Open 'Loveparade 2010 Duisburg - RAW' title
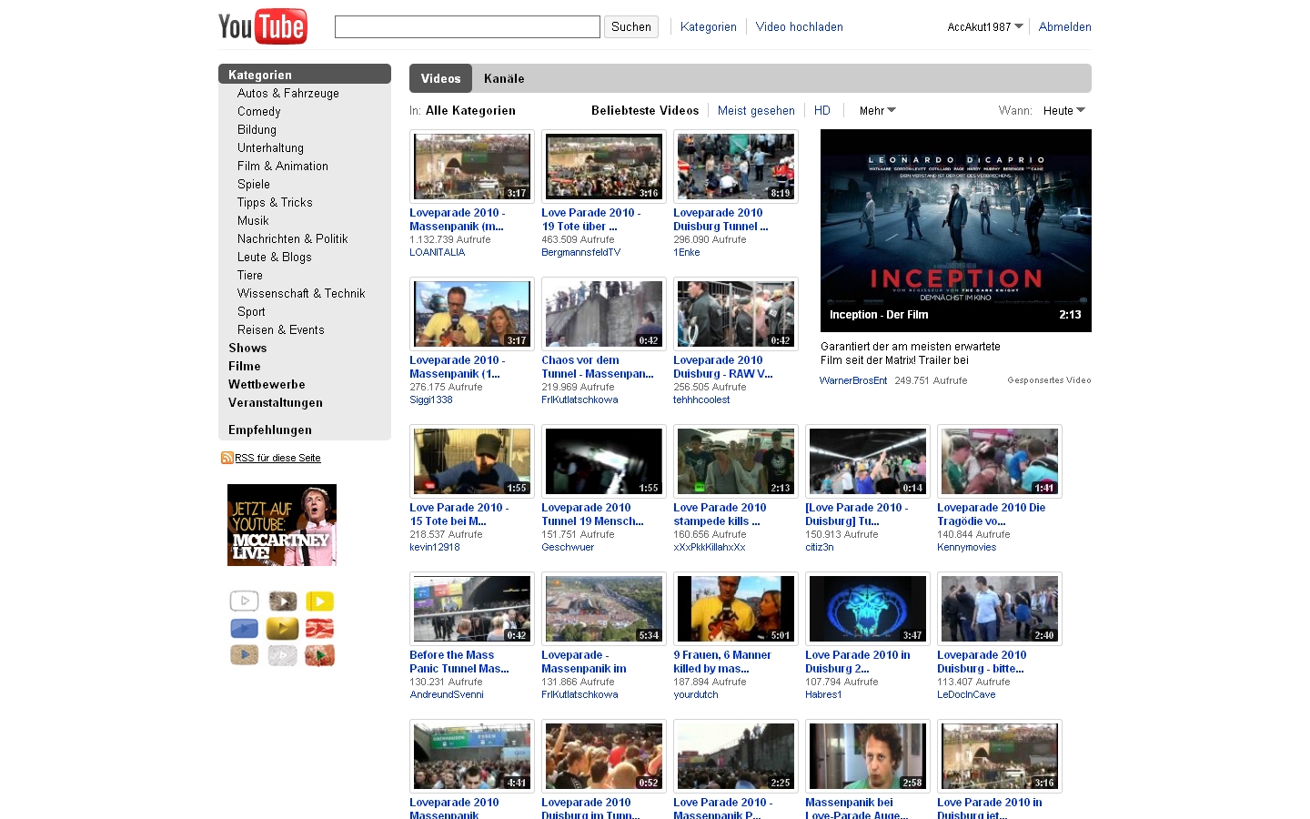 click(723, 367)
